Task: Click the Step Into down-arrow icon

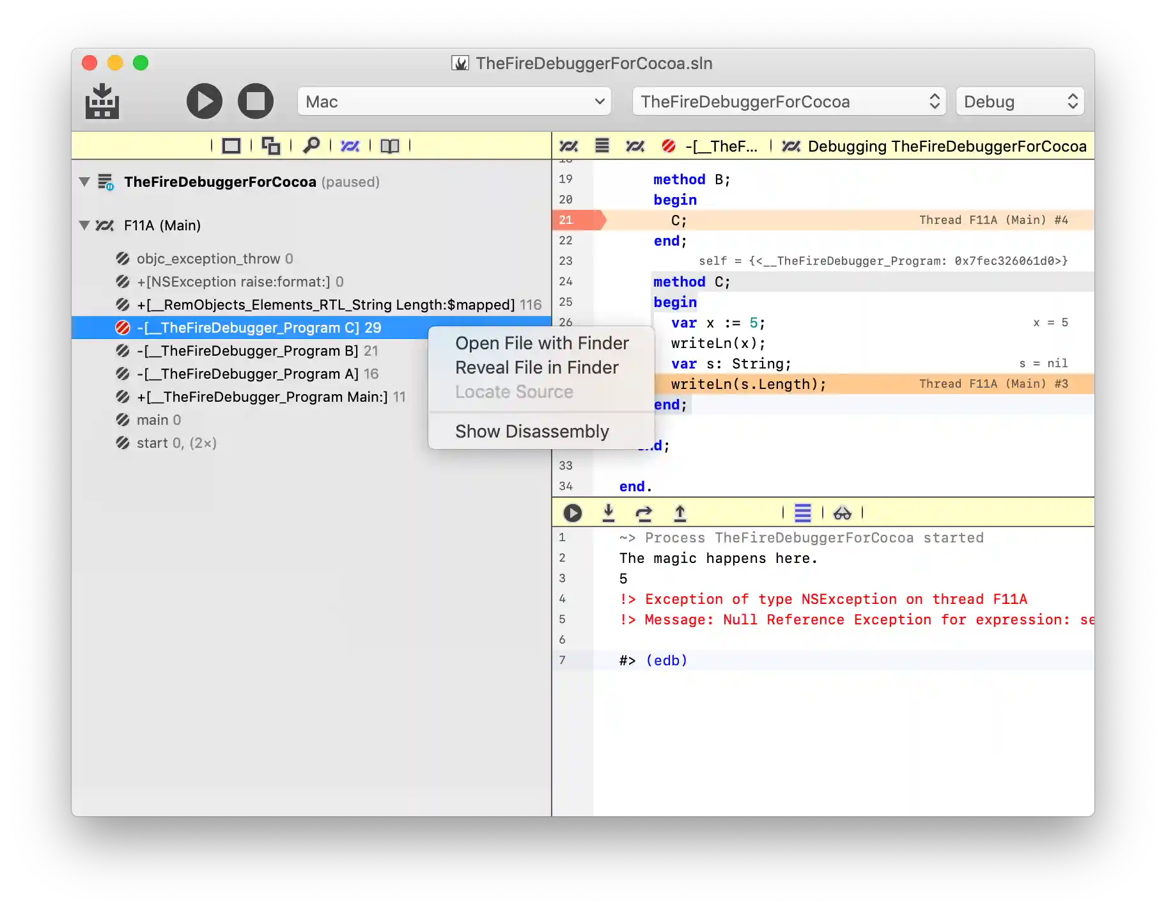Action: 609,513
